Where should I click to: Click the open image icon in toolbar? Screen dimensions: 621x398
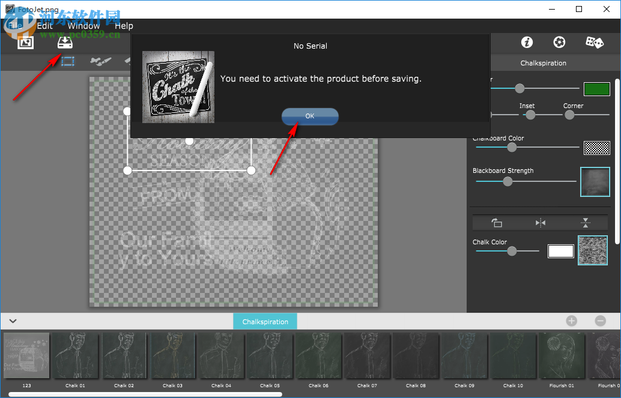pos(25,43)
